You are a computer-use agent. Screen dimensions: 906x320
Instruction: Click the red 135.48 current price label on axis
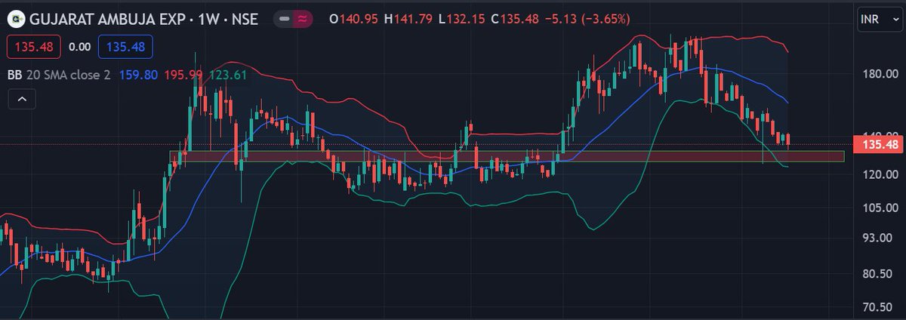pos(877,144)
